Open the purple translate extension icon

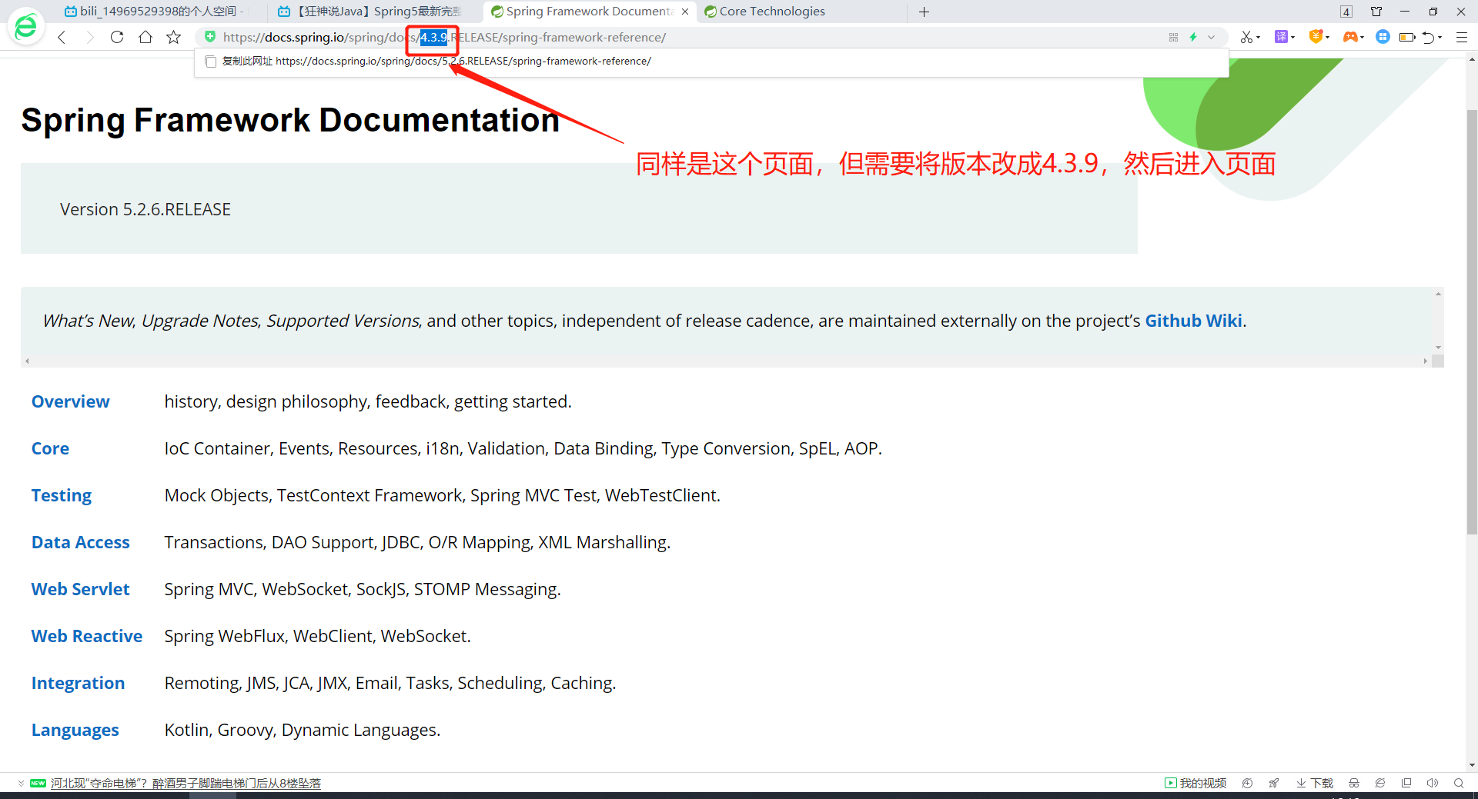1281,37
